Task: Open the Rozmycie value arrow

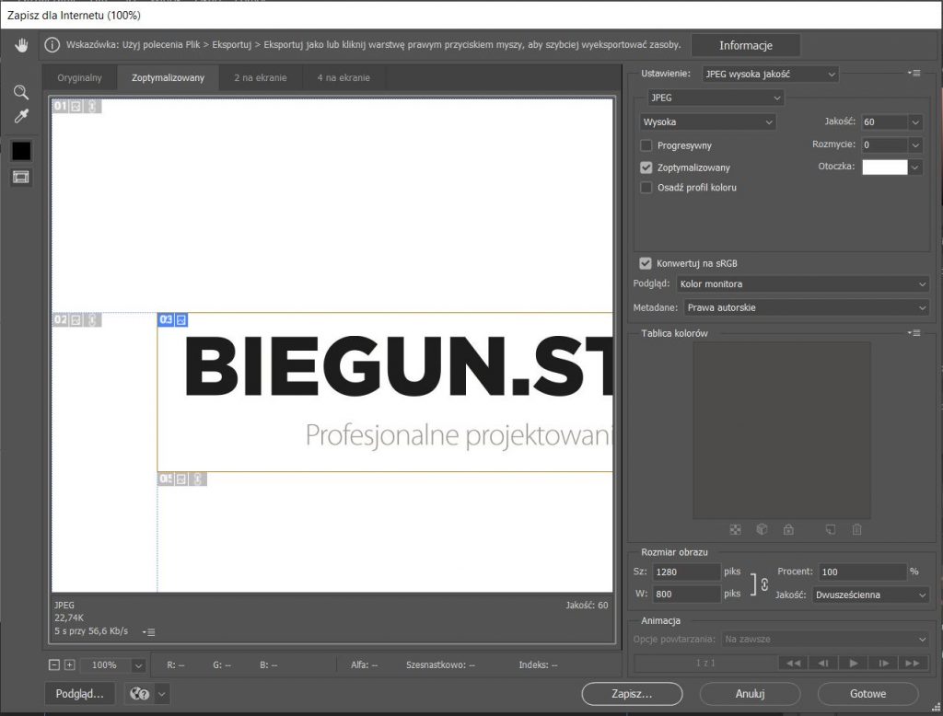Action: [915, 144]
